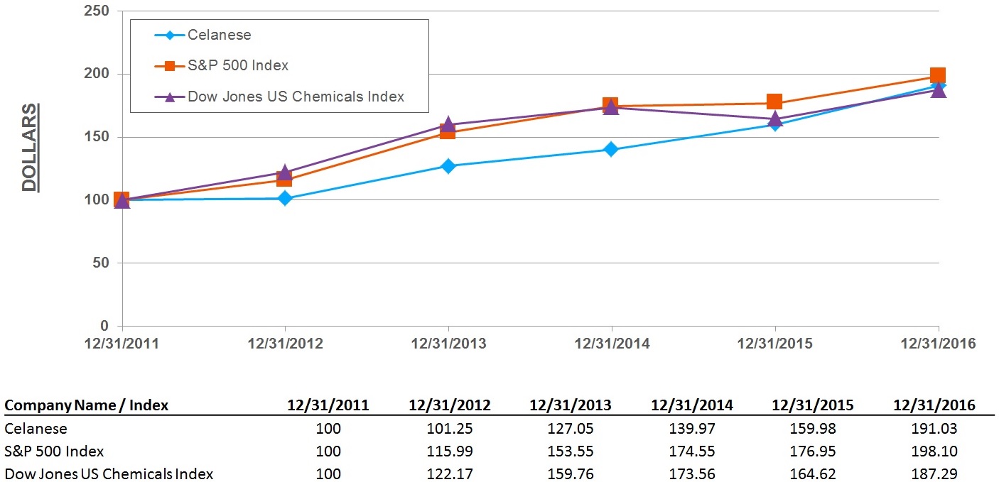
Task: Select table cell showing 122.17
Action: point(450,473)
